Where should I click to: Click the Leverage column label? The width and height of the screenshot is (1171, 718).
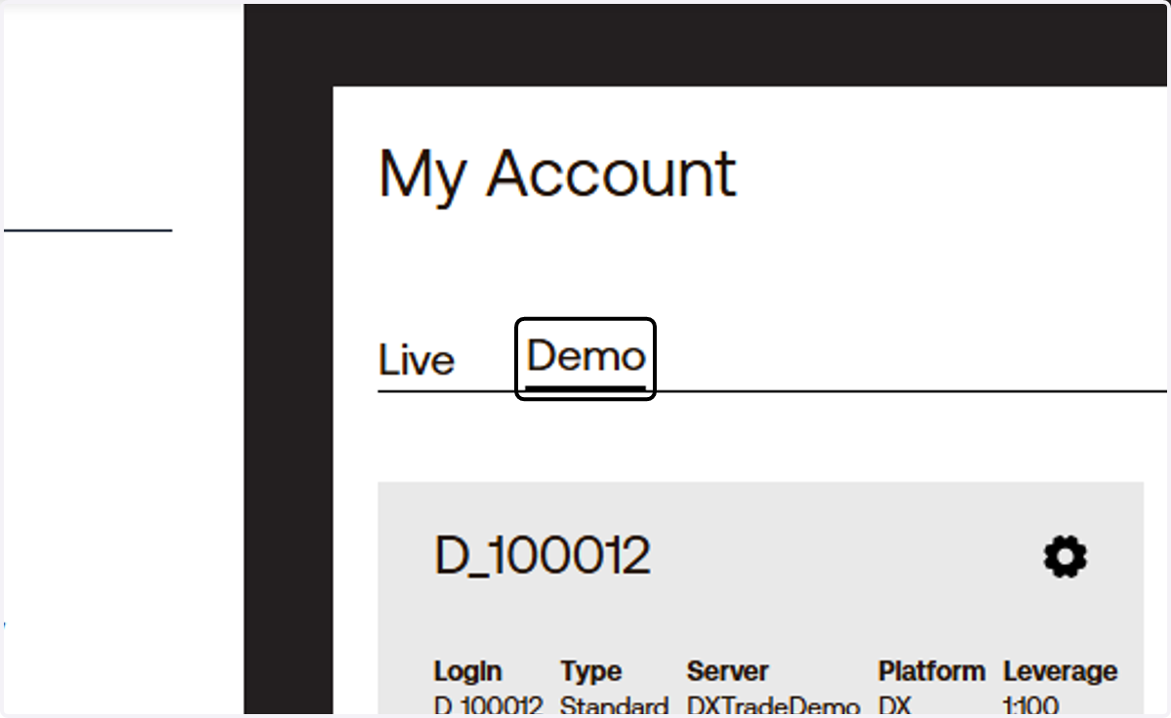tap(1060, 671)
